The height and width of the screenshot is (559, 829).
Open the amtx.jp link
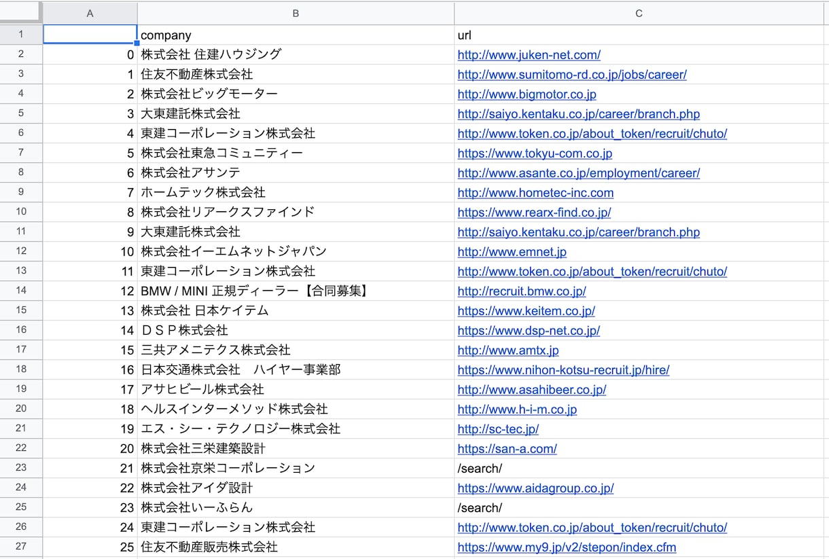tap(508, 350)
